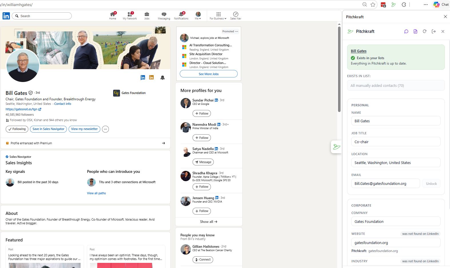Click the Company field showing Gates Foundation
This screenshot has width=450, height=268.
pyautogui.click(x=396, y=221)
